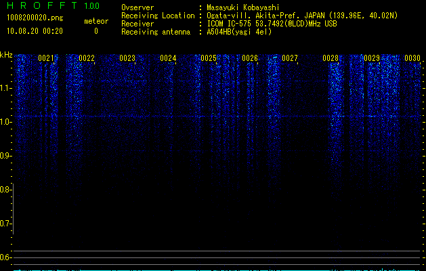Click the version number 1.0.0
Screen dimensions: 426x271
tap(92, 6)
